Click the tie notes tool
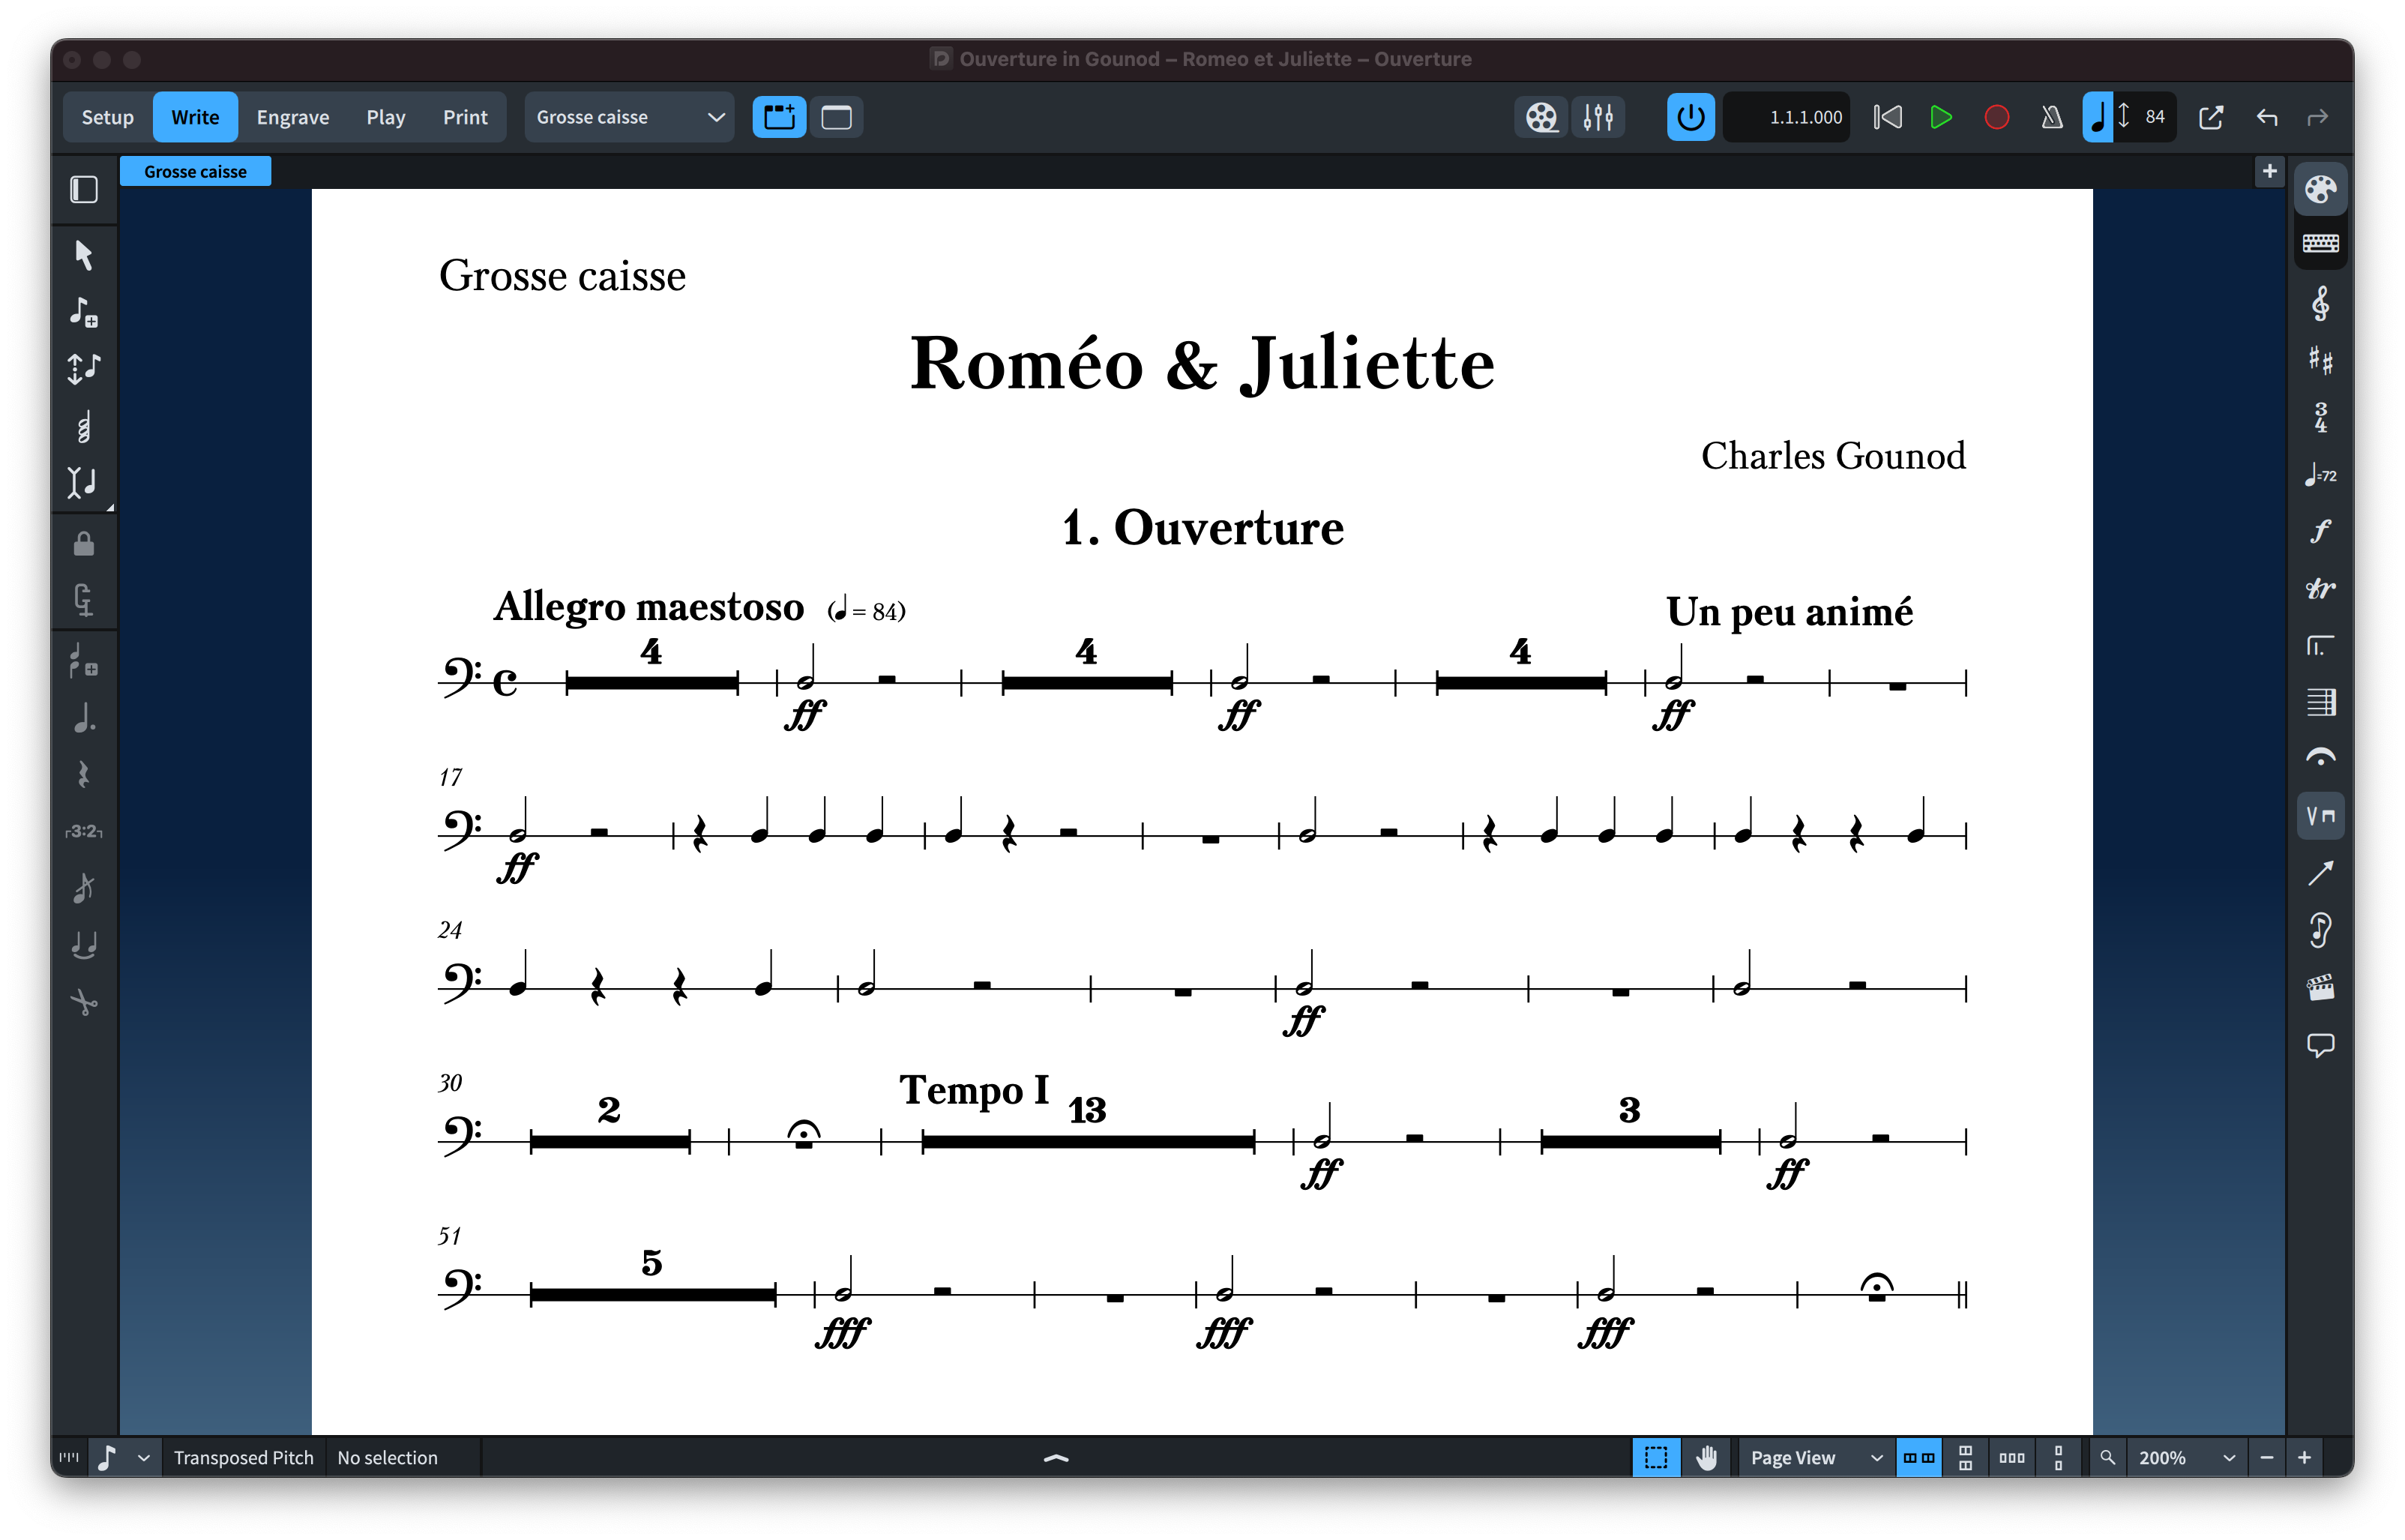This screenshot has width=2405, height=1540. (x=84, y=945)
